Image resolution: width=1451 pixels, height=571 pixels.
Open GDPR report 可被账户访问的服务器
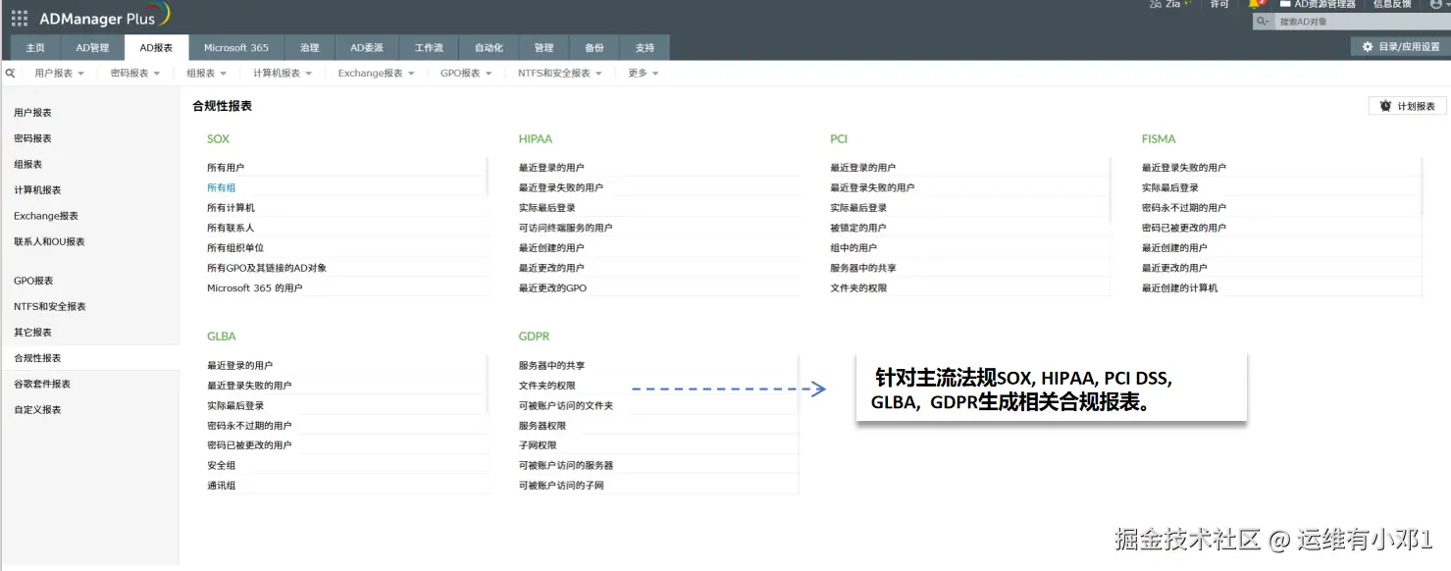[x=566, y=465]
